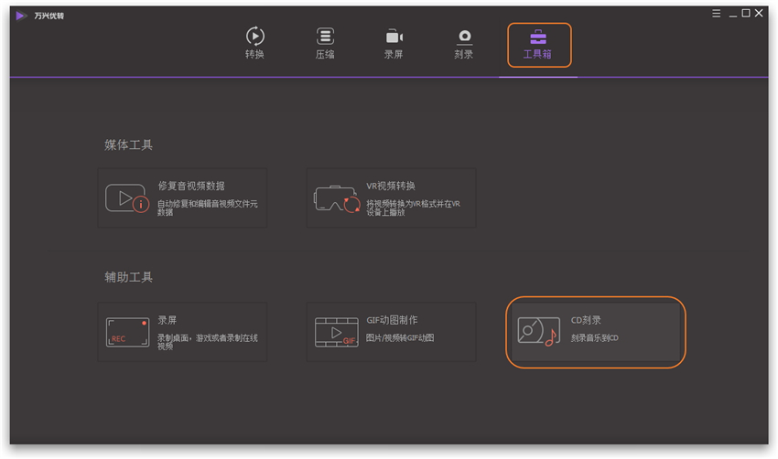This screenshot has width=778, height=459.
Task: Open the CD刻录 tool title
Action: 586,320
